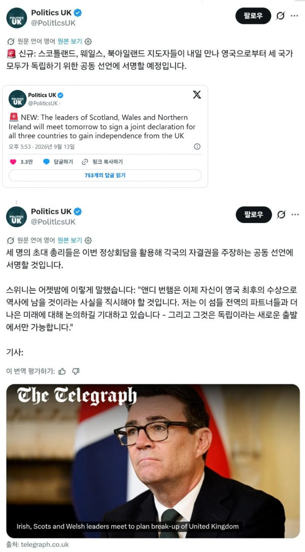The height and width of the screenshot is (552, 305).
Task: Open 753개의 답글 읽기 button
Action: 105,175
